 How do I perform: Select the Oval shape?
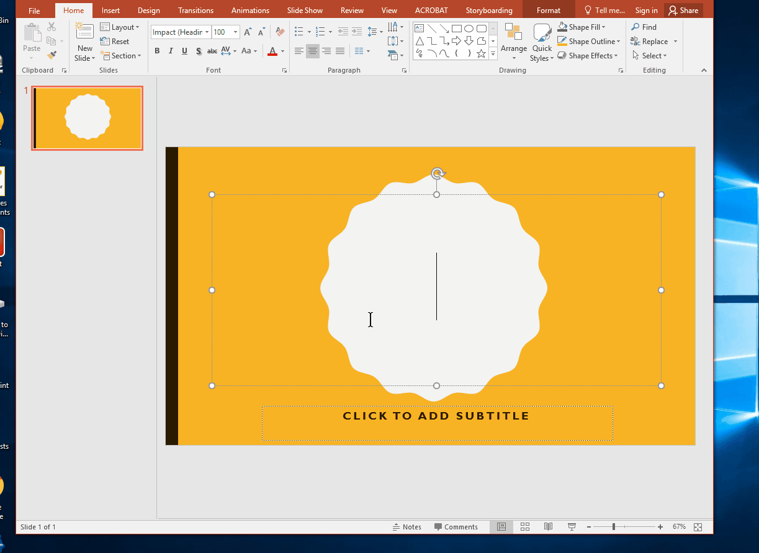tap(469, 29)
